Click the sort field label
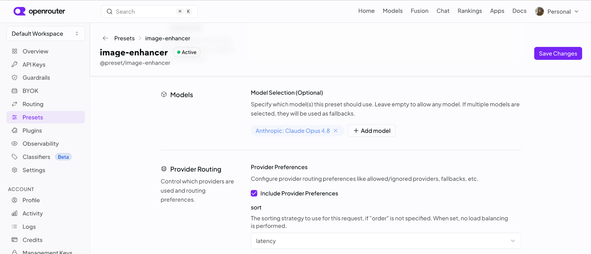The image size is (591, 254). [x=256, y=207]
